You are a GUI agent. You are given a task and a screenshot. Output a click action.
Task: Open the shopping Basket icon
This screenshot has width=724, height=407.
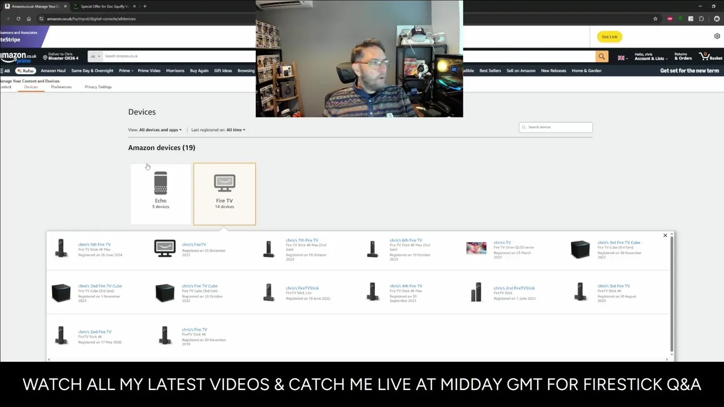(711, 57)
